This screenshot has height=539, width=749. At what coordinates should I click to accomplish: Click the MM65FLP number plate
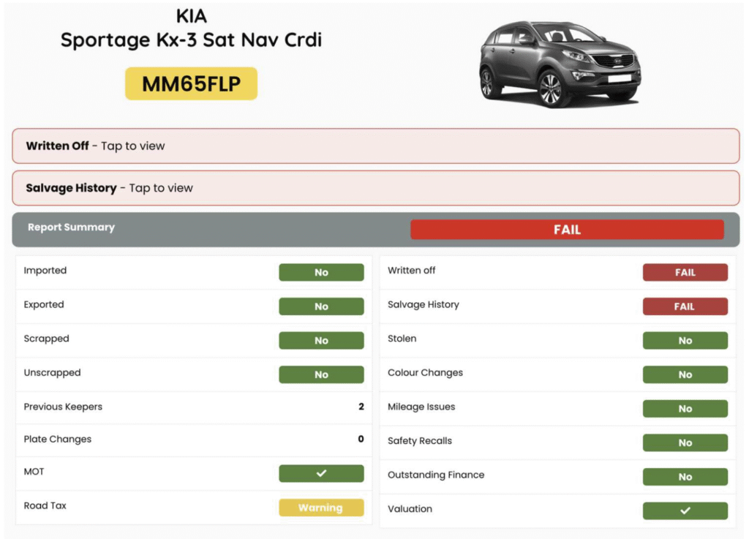click(x=191, y=84)
